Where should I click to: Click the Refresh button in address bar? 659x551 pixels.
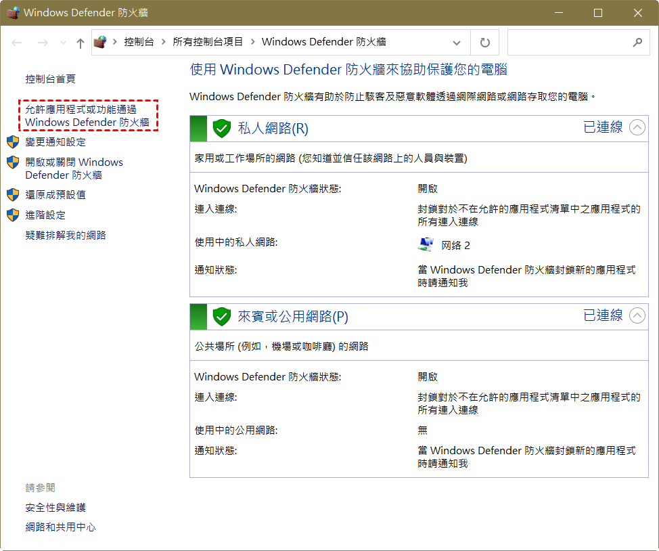484,43
